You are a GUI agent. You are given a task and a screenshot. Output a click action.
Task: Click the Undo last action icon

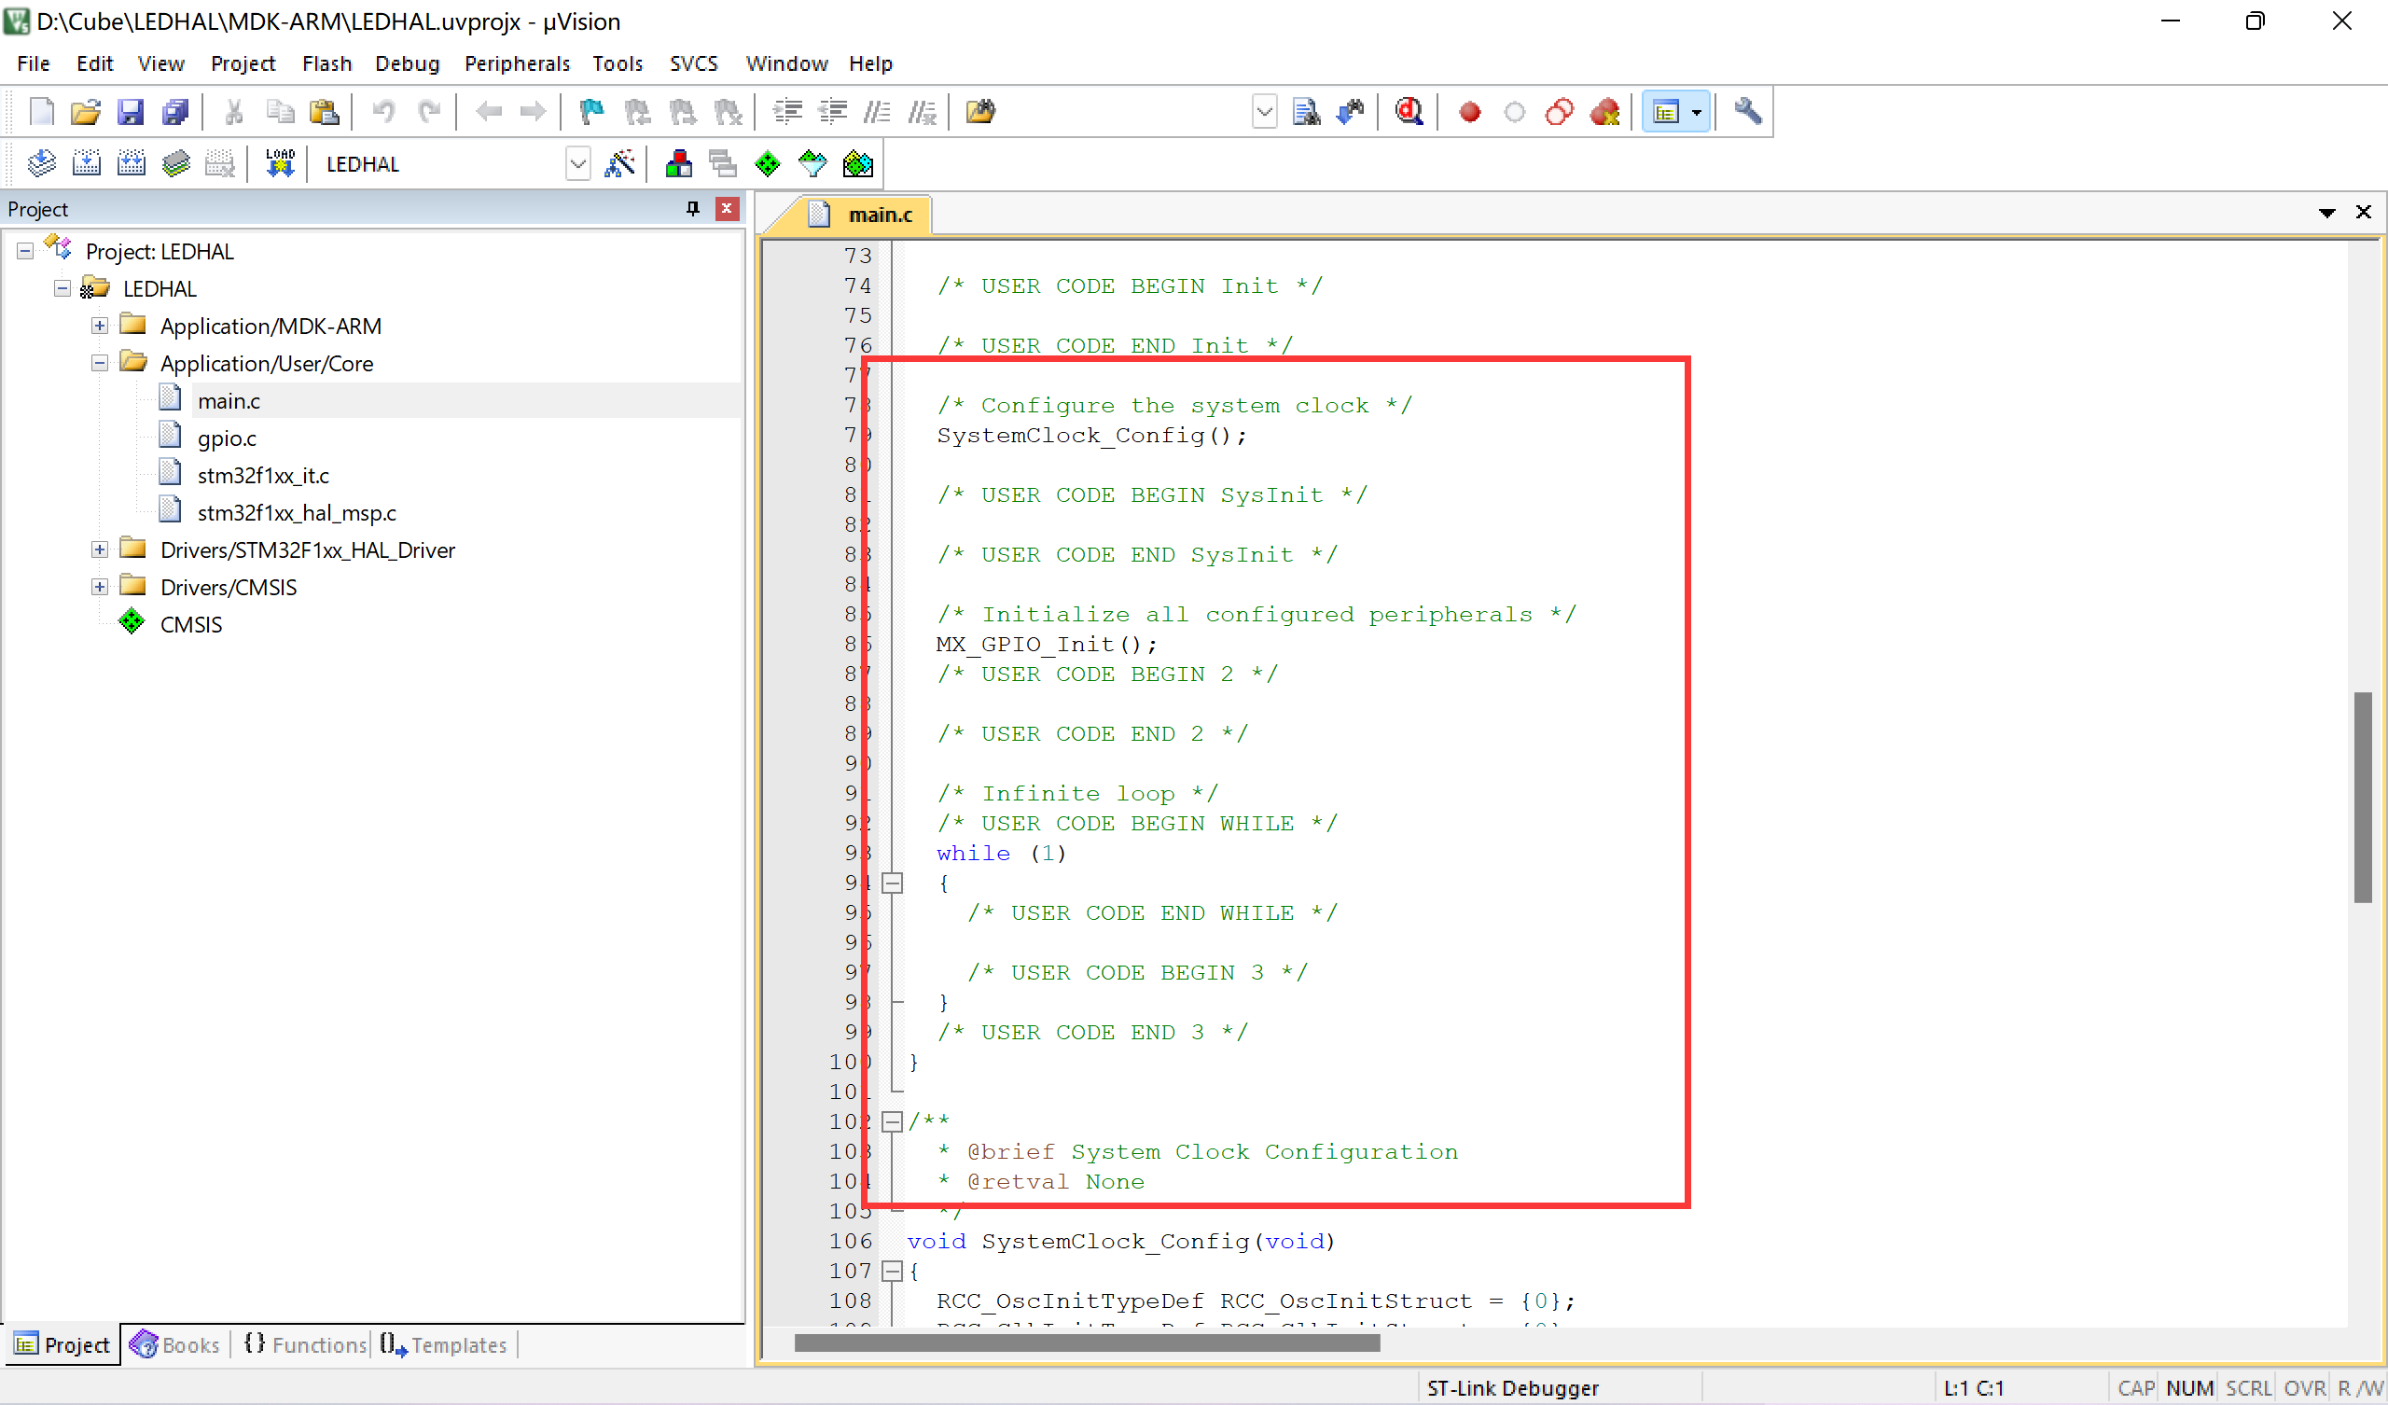tap(383, 112)
